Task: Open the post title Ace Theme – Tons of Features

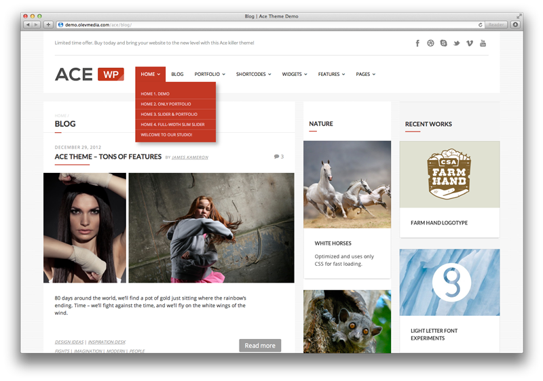Action: (x=108, y=157)
